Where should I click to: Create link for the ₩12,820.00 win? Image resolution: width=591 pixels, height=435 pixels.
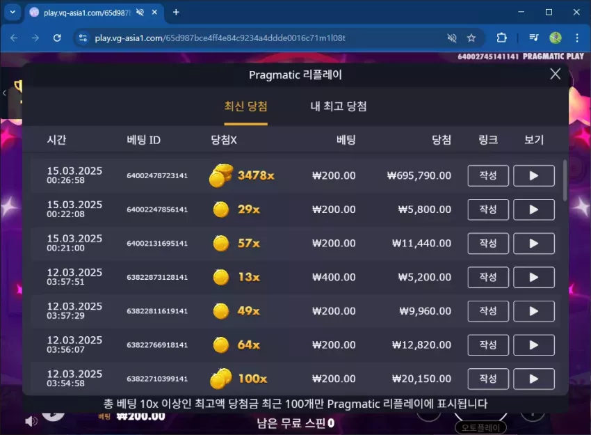[488, 345]
